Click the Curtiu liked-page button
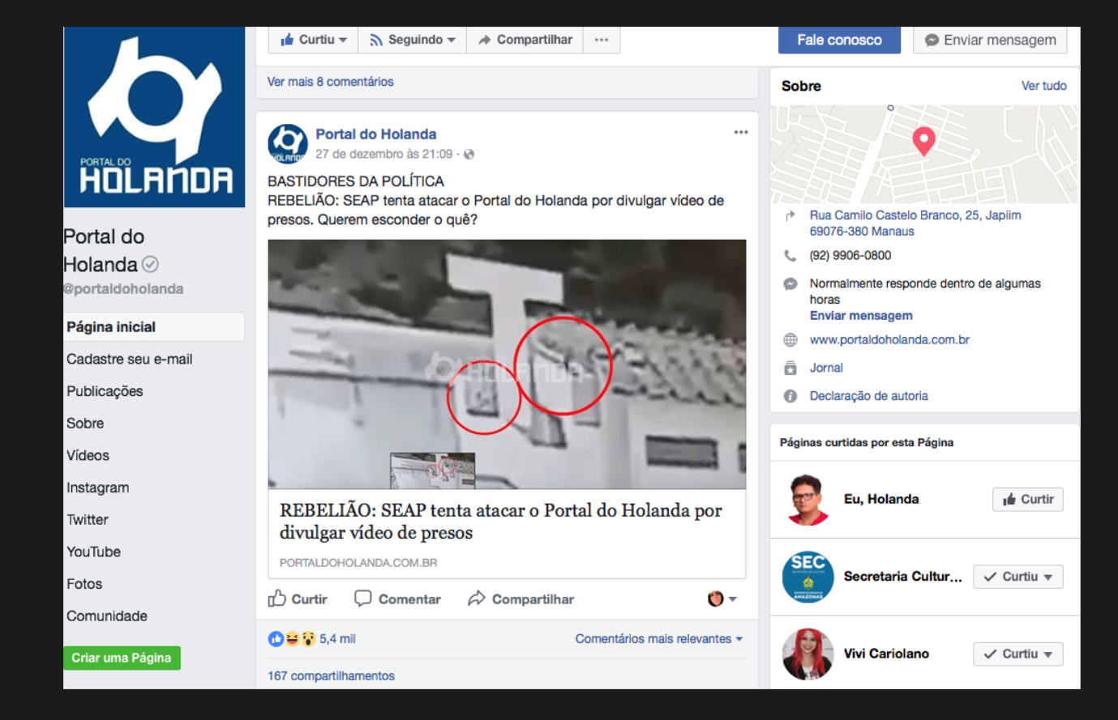 click(x=313, y=40)
